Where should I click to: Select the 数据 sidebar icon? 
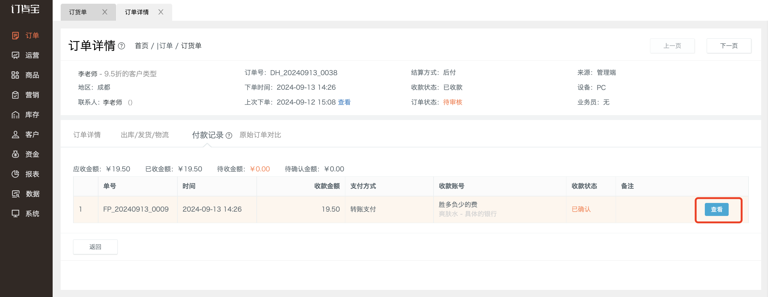[x=15, y=194]
